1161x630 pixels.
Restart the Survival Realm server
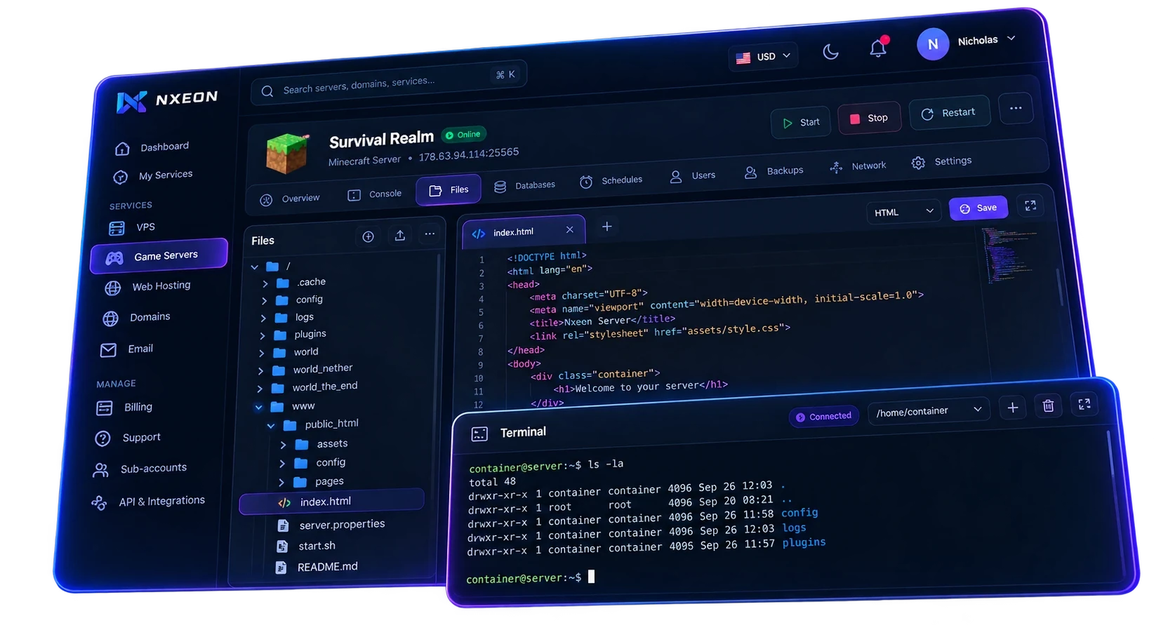point(949,113)
